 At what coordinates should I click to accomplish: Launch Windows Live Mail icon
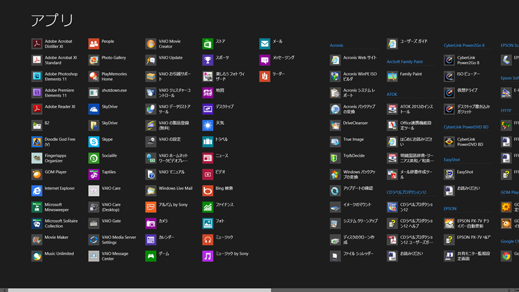pyautogui.click(x=151, y=191)
